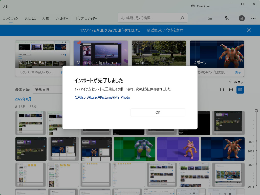This screenshot has width=260, height=195.
Task: Click OK in the import complete dialog
Action: (x=158, y=112)
